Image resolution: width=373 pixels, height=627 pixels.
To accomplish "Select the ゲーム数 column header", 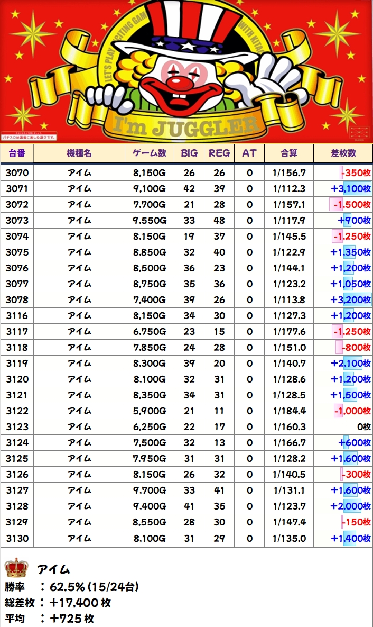I will [x=150, y=153].
